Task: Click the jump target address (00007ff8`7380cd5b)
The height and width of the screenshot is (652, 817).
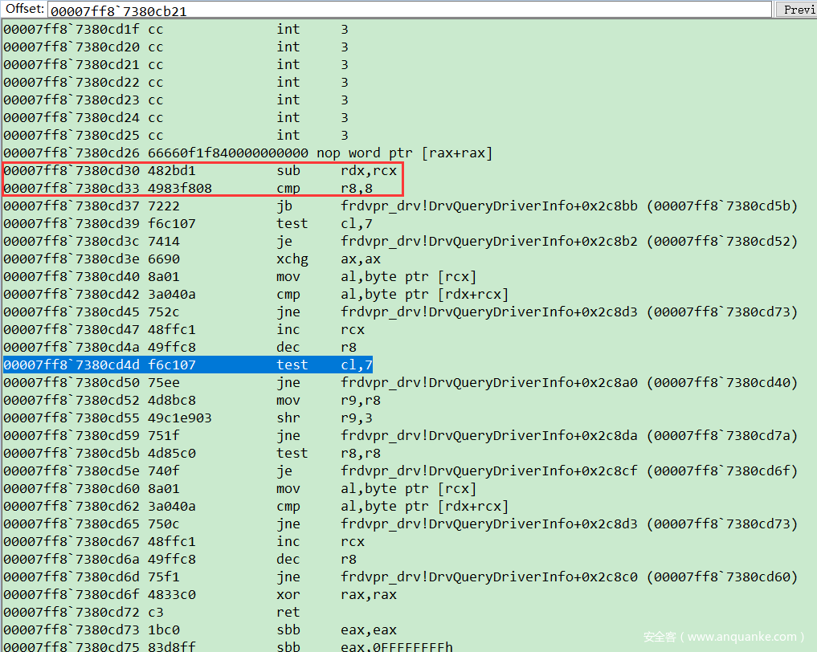Action: [x=722, y=206]
